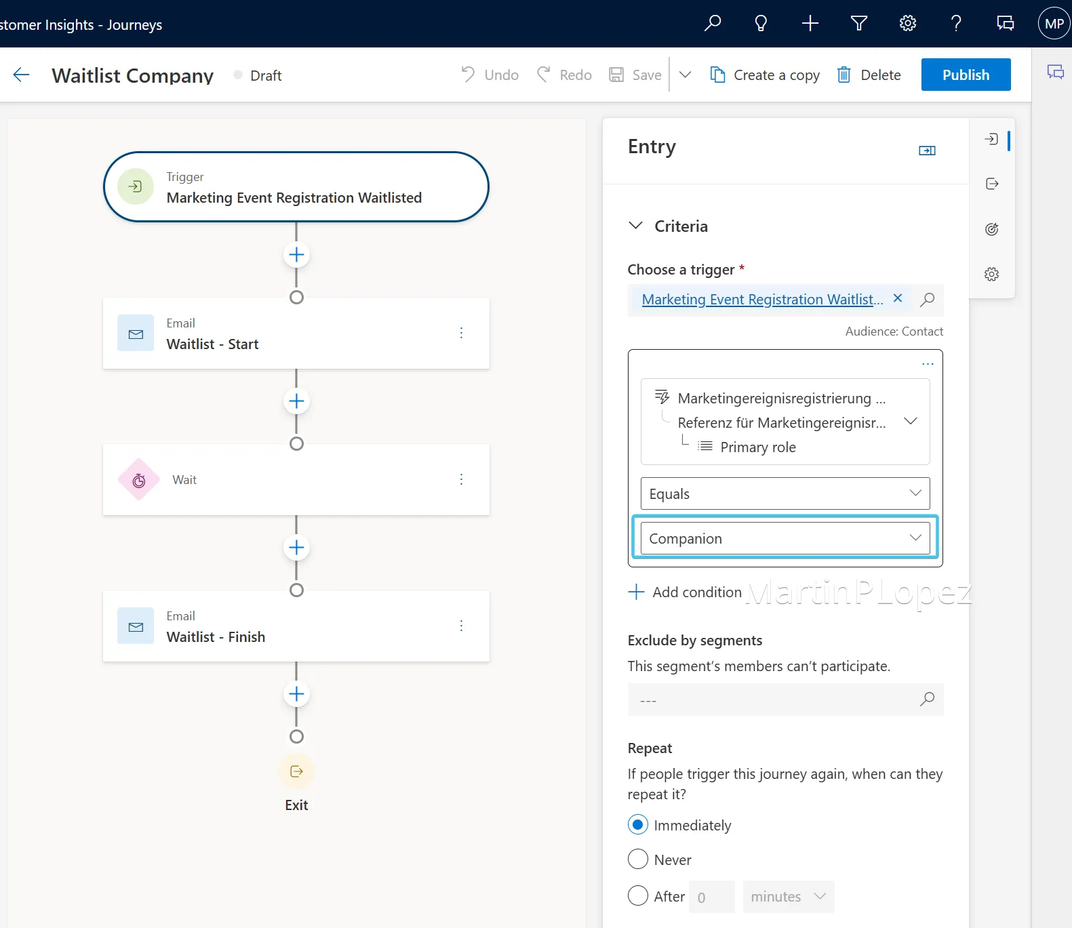
Task: Open more options for Waitlist - Finish
Action: [462, 626]
